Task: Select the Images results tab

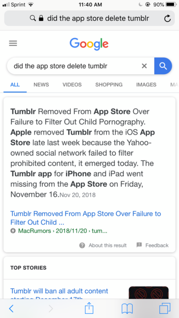Action: tap(146, 84)
